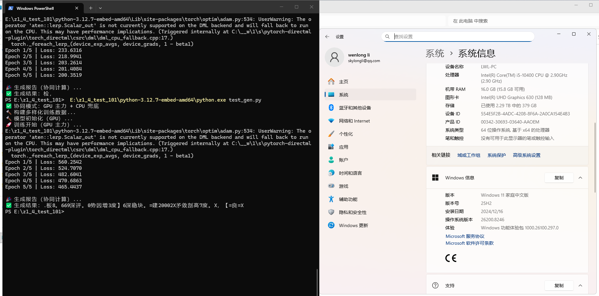Click last prompt PS E:\z1_4_test_101>
The height and width of the screenshot is (296, 599).
coord(35,212)
